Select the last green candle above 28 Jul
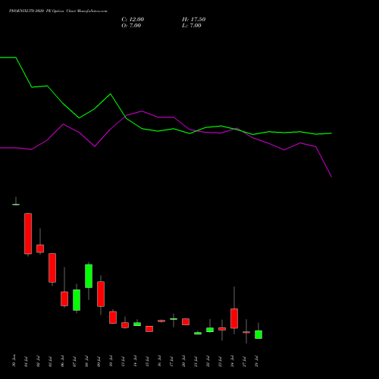The width and height of the screenshot is (379, 379). pos(258,334)
